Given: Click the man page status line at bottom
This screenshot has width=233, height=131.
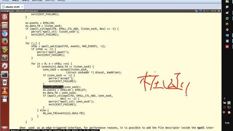Looking at the screenshot, I should (55, 130).
